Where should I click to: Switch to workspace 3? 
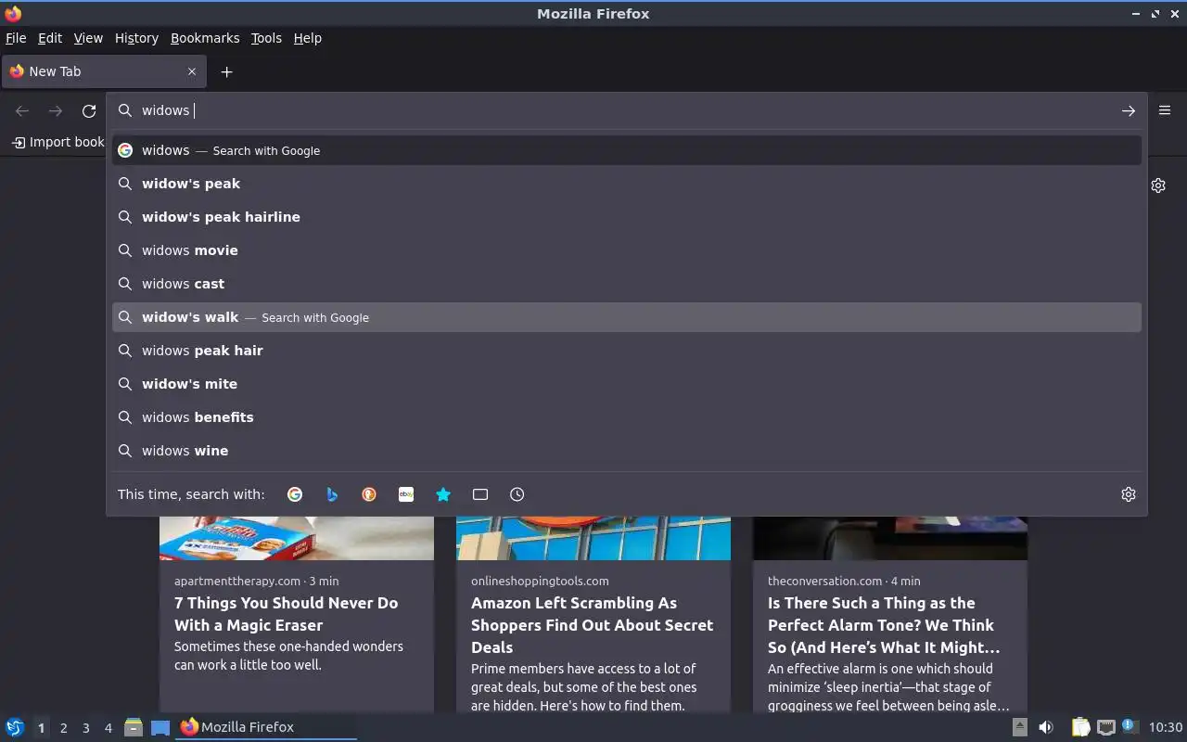point(85,728)
